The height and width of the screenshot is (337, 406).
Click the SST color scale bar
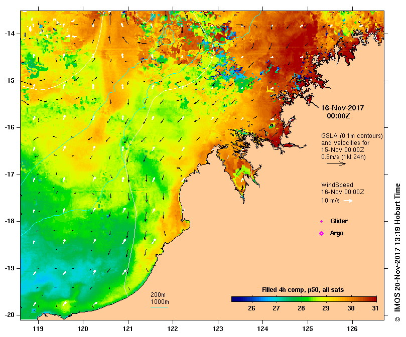click(x=304, y=299)
